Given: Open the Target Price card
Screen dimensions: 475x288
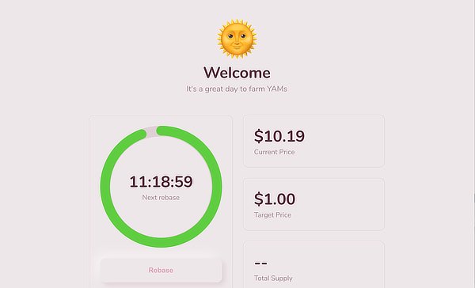Looking at the screenshot, I should [x=313, y=204].
